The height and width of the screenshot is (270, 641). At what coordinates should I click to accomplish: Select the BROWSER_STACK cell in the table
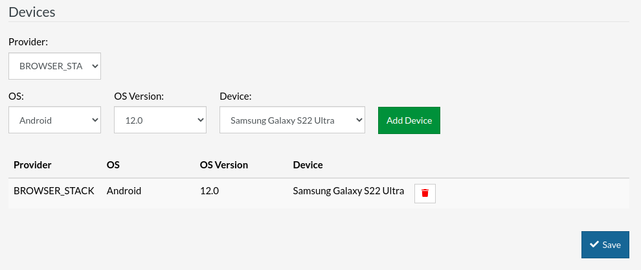coord(54,191)
